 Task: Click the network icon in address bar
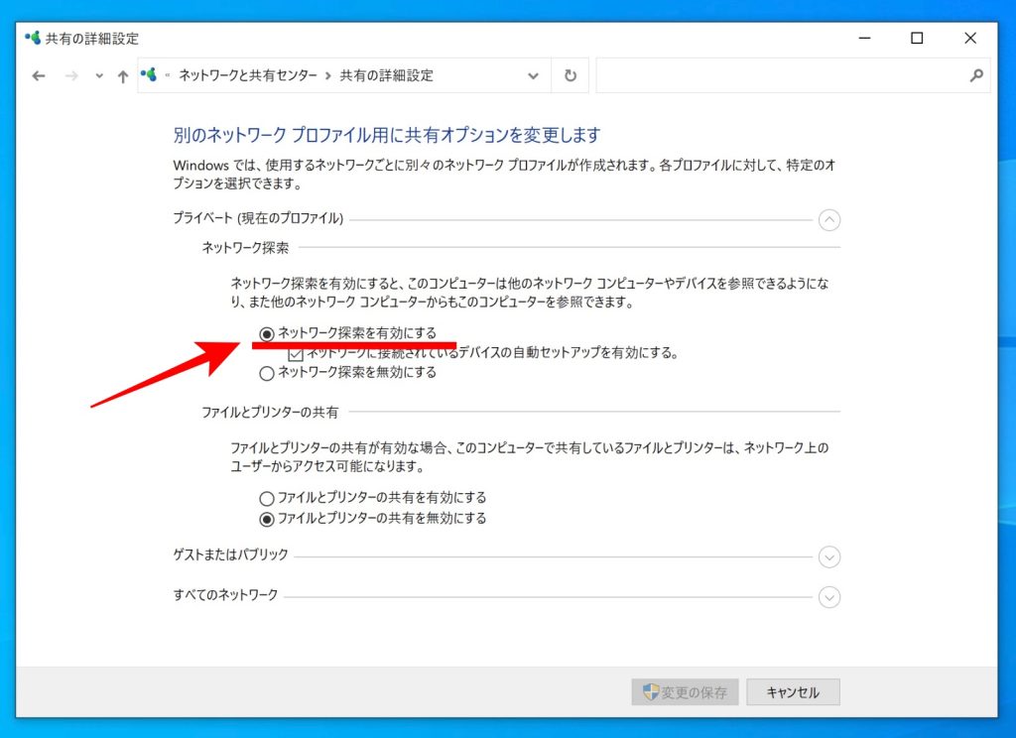[x=149, y=75]
